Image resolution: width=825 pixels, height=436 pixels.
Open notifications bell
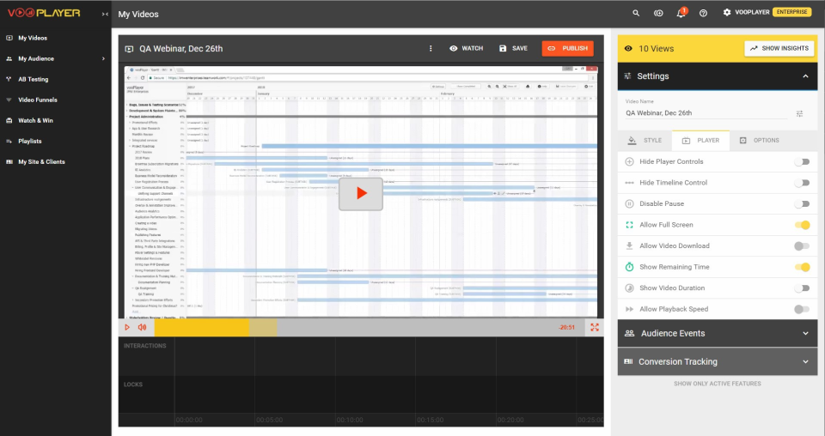click(x=681, y=13)
